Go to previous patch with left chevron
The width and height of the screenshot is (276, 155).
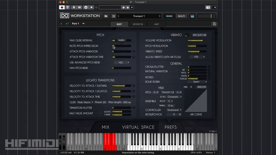[119, 16]
